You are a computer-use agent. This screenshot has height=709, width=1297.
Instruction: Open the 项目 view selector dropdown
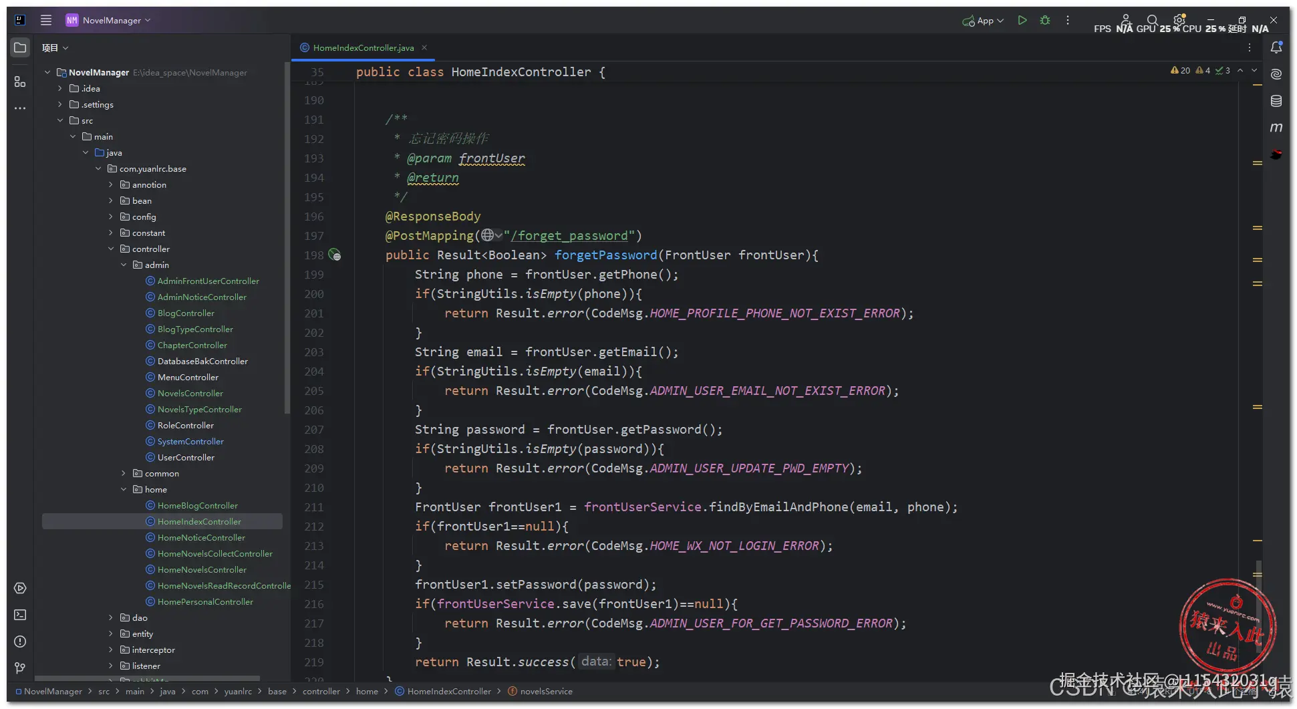pyautogui.click(x=55, y=47)
